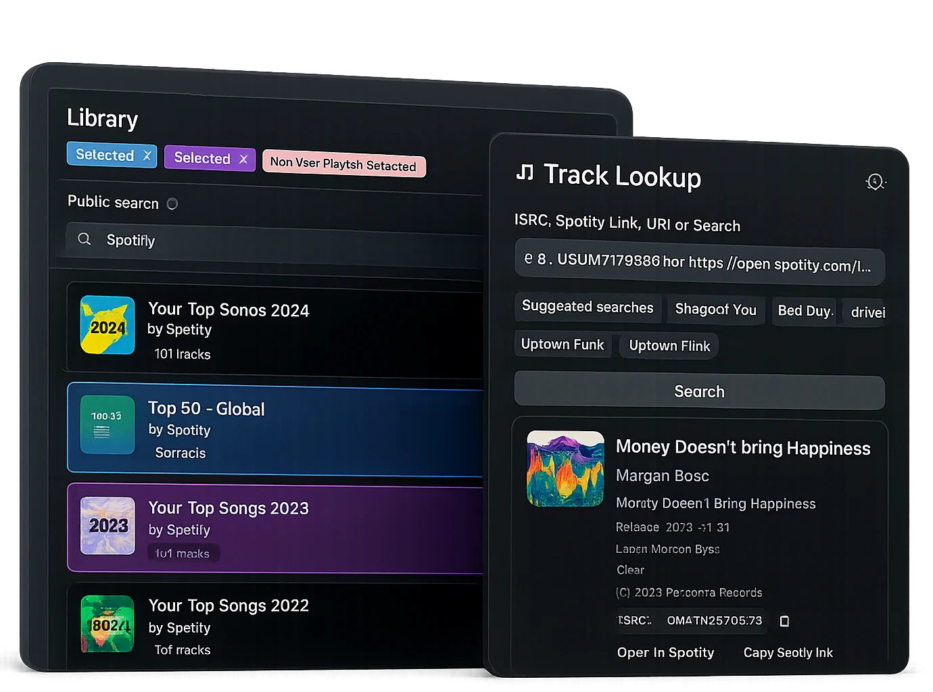Remove the purple Selected filter chip
Viewport: 933px width, 692px height.
point(243,159)
